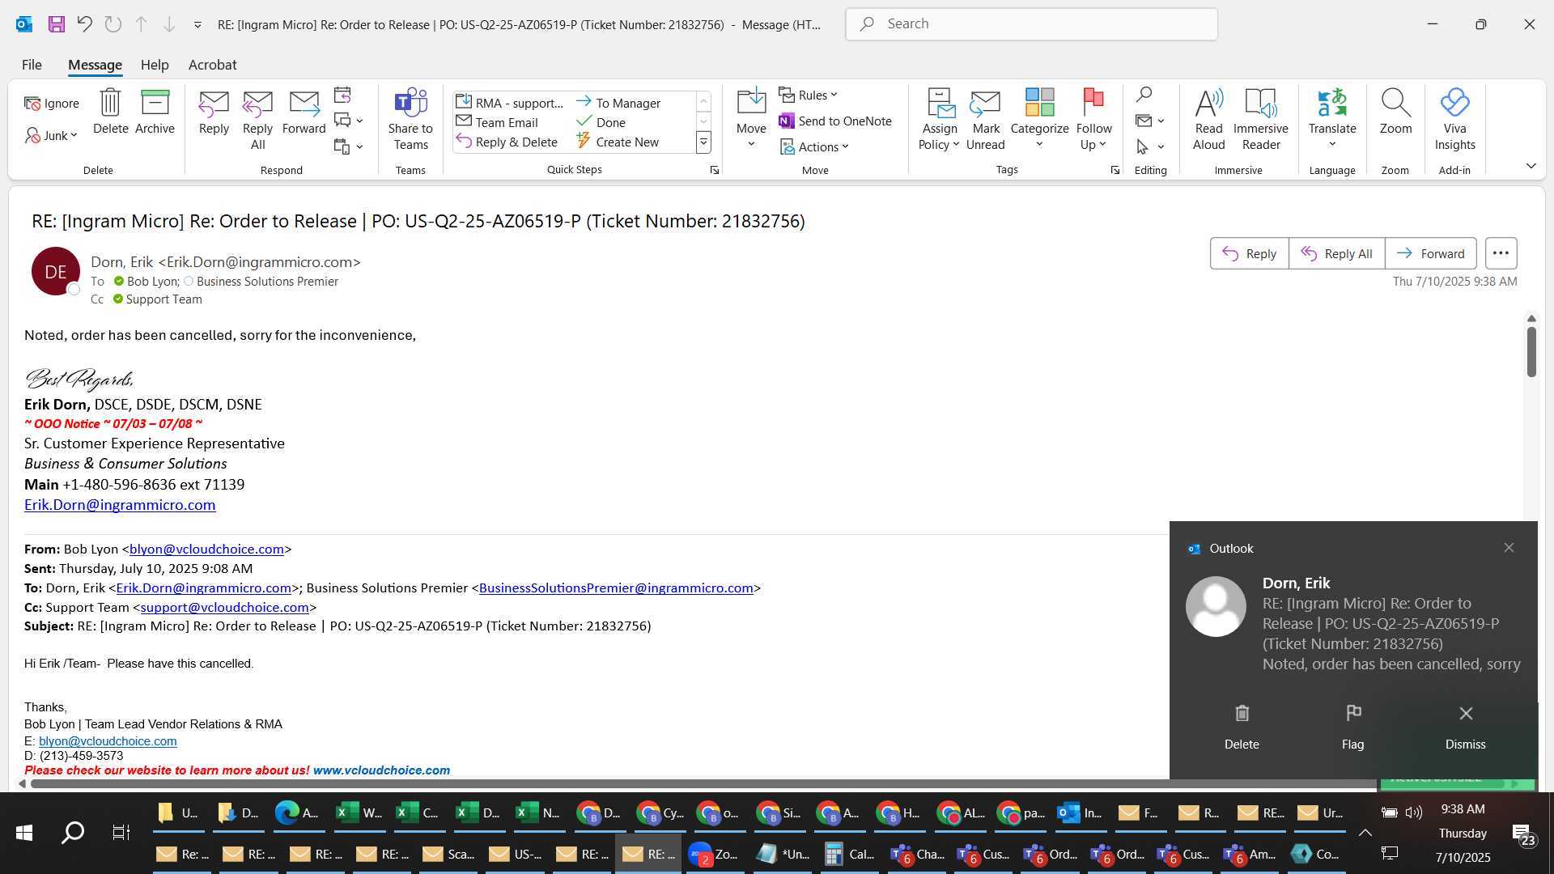This screenshot has width=1554, height=874.
Task: Open the Help tab
Action: pos(155,65)
